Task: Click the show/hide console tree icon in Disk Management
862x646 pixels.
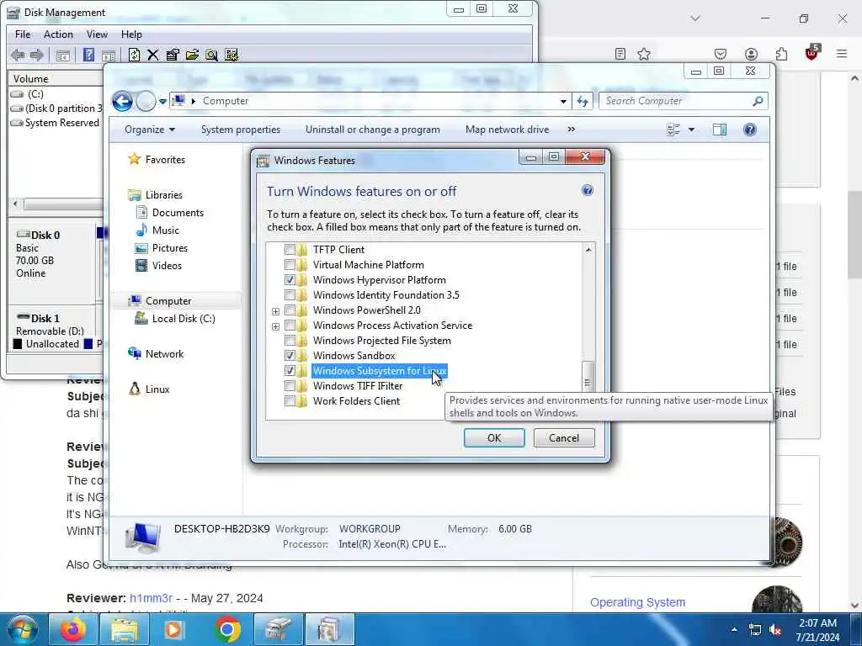Action: coord(62,55)
